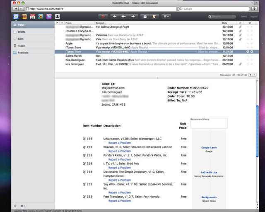This screenshot has width=265, height=212.
Task: Open the sidebar gear menu at bottom
Action: pos(23,205)
